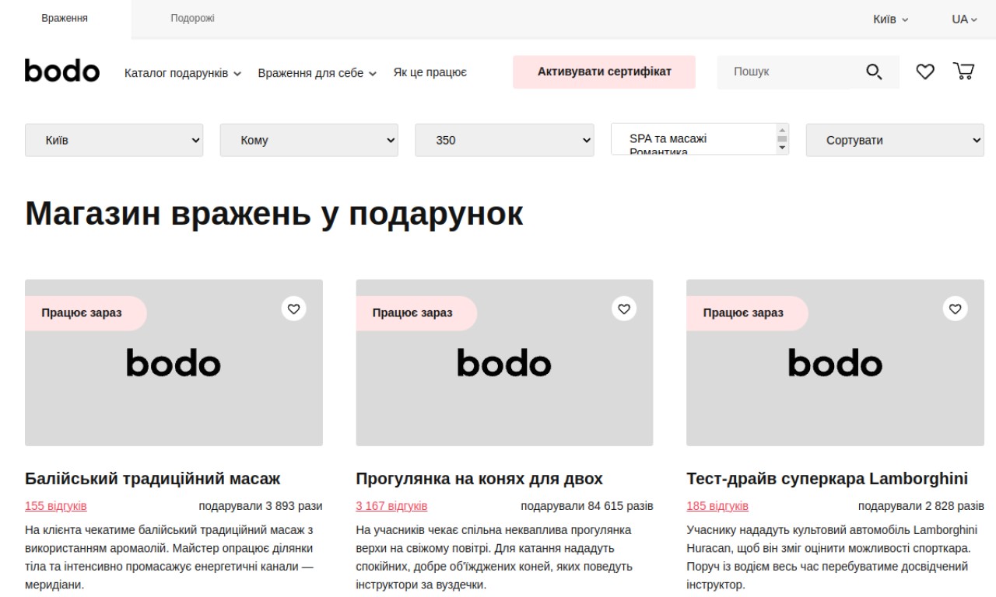The height and width of the screenshot is (597, 996).
Task: Open the Балійський традиційний масаж title
Action: click(x=153, y=478)
